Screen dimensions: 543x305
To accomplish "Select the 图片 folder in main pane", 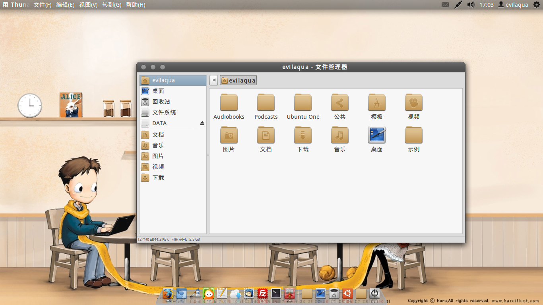I will tap(229, 139).
